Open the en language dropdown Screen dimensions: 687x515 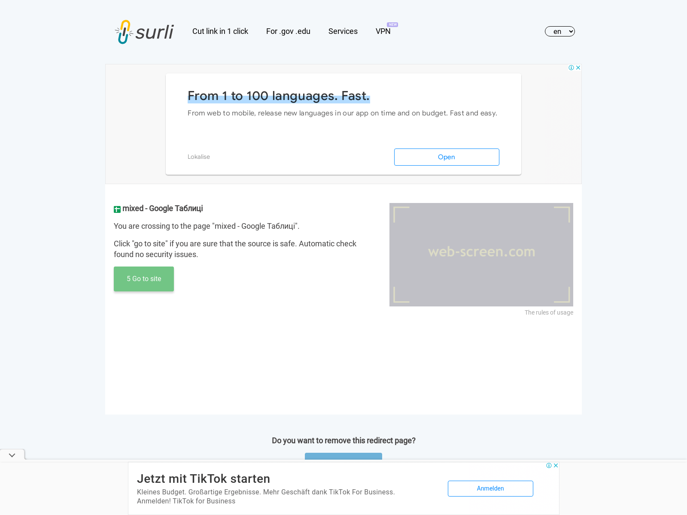pyautogui.click(x=560, y=31)
